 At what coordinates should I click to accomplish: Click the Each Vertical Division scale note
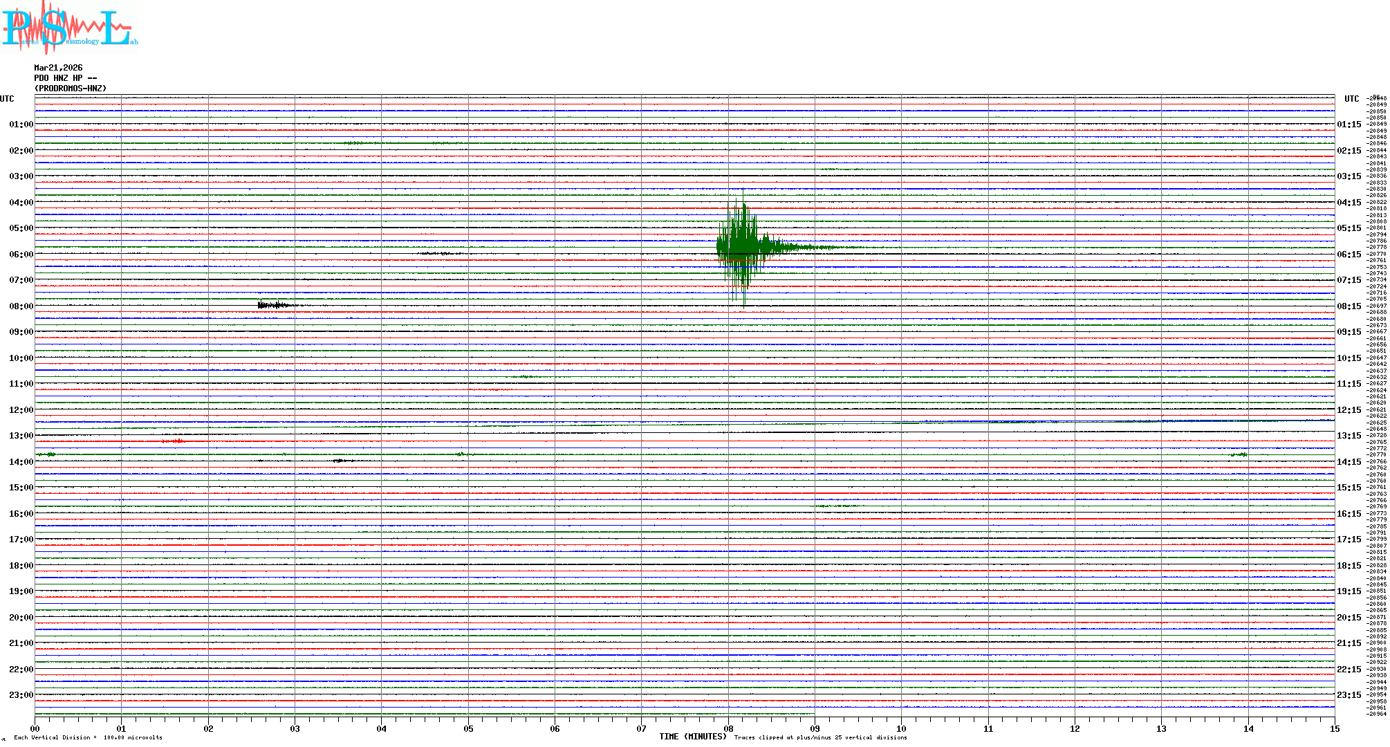(x=88, y=737)
